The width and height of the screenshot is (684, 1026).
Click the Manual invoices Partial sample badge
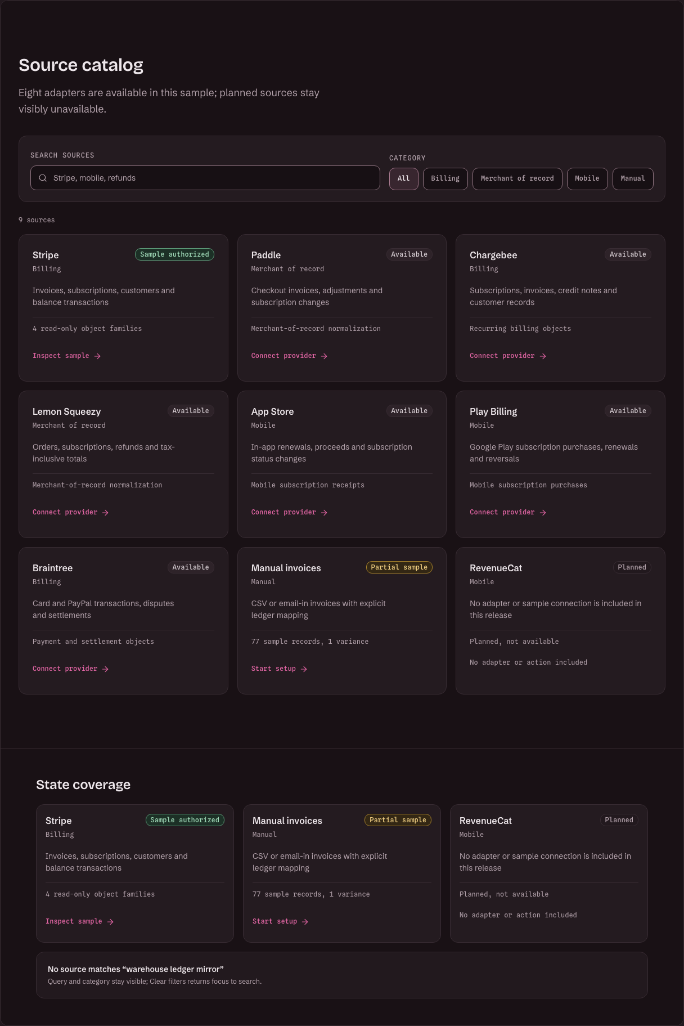(399, 567)
